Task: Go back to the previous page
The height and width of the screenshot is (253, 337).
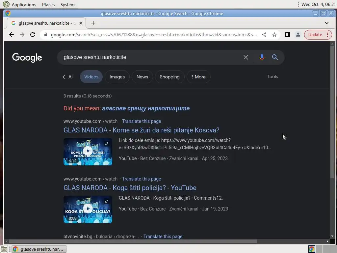Action: 12,35
